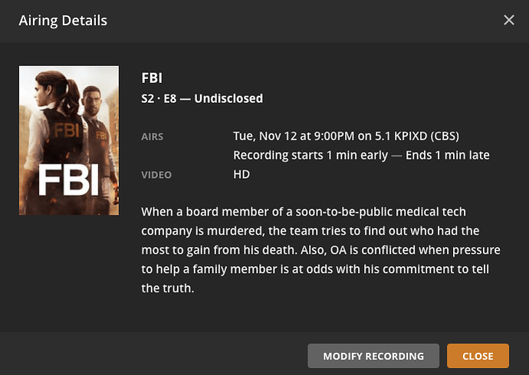Click the HD video quality value
The width and height of the screenshot is (529, 375).
click(x=242, y=175)
